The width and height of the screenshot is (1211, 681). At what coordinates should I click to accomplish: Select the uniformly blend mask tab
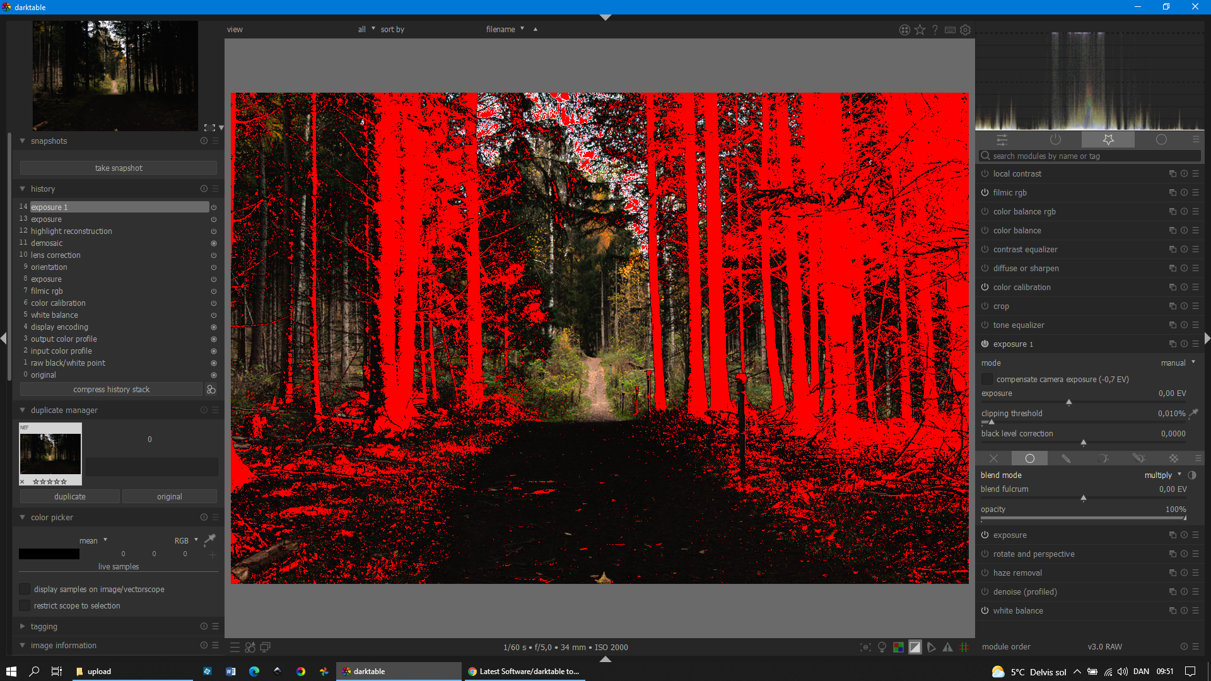point(1029,458)
